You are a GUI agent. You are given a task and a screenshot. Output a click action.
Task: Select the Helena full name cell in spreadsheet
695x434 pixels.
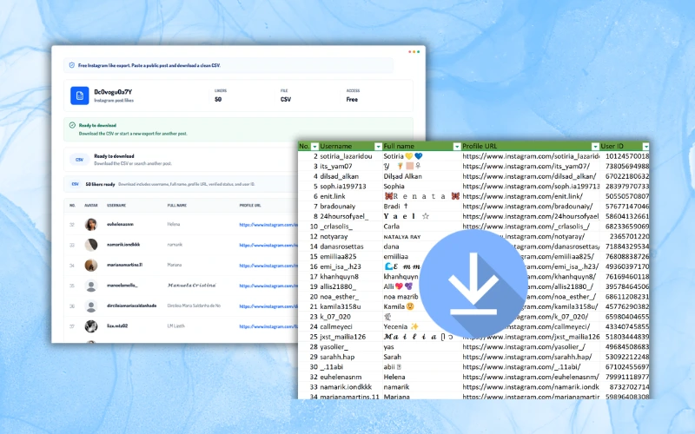pyautogui.click(x=421, y=377)
